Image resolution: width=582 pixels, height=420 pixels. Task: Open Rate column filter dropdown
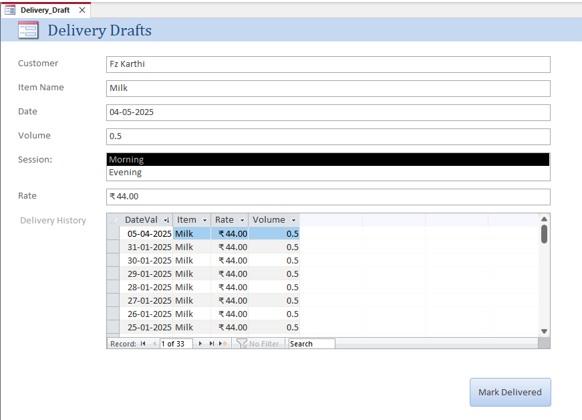(x=243, y=220)
